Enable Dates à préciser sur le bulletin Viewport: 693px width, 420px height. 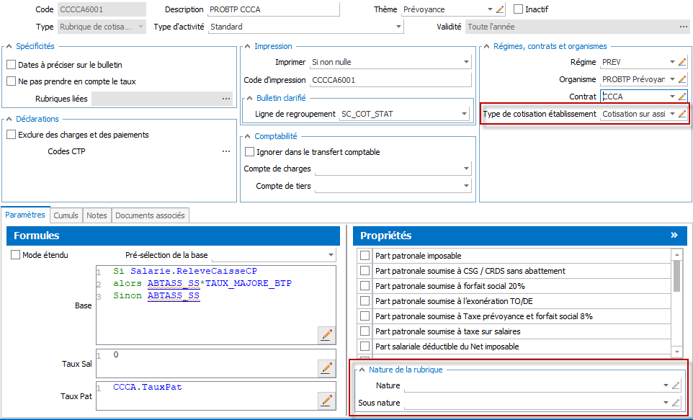(x=11, y=65)
